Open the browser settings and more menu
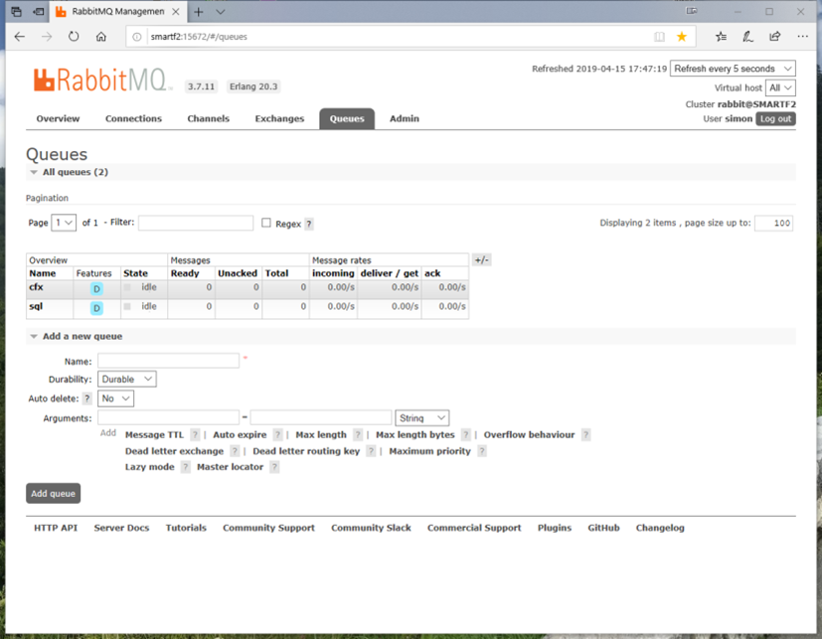Screen dimensions: 822x639 802,37
